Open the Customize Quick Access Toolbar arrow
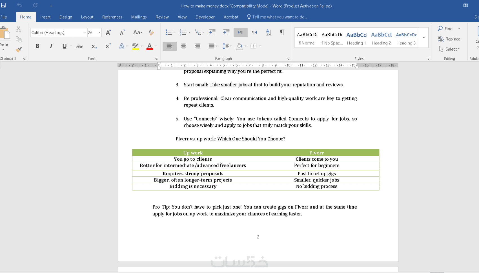Viewport: 479px width, 273px height. pyautogui.click(x=51, y=5)
